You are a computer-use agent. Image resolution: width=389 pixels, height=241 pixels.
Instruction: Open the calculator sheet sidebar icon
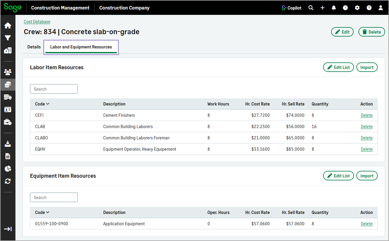click(8, 156)
